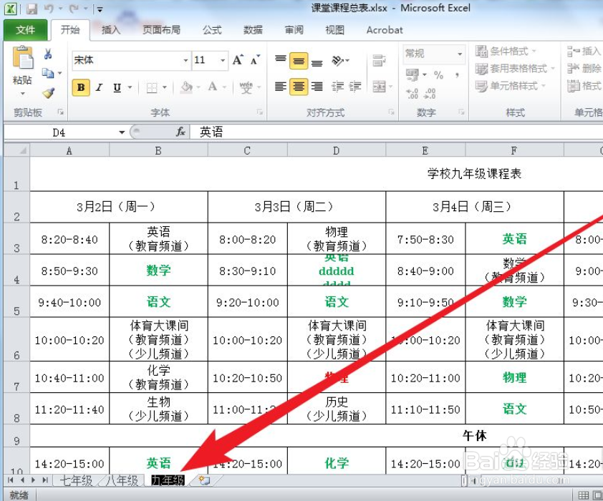Click the Save icon in Quick Access Toolbar

tap(31, 6)
